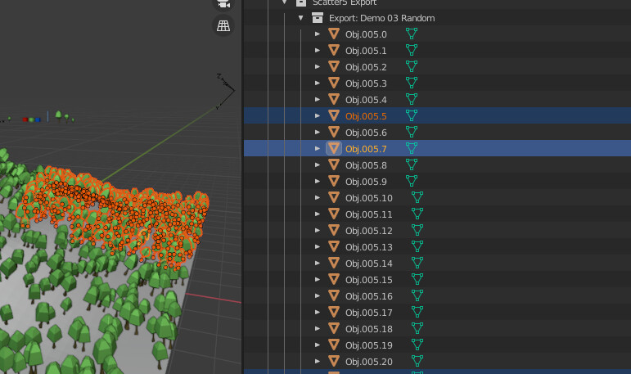Click the orange object icon of Obj.005.3

[334, 83]
